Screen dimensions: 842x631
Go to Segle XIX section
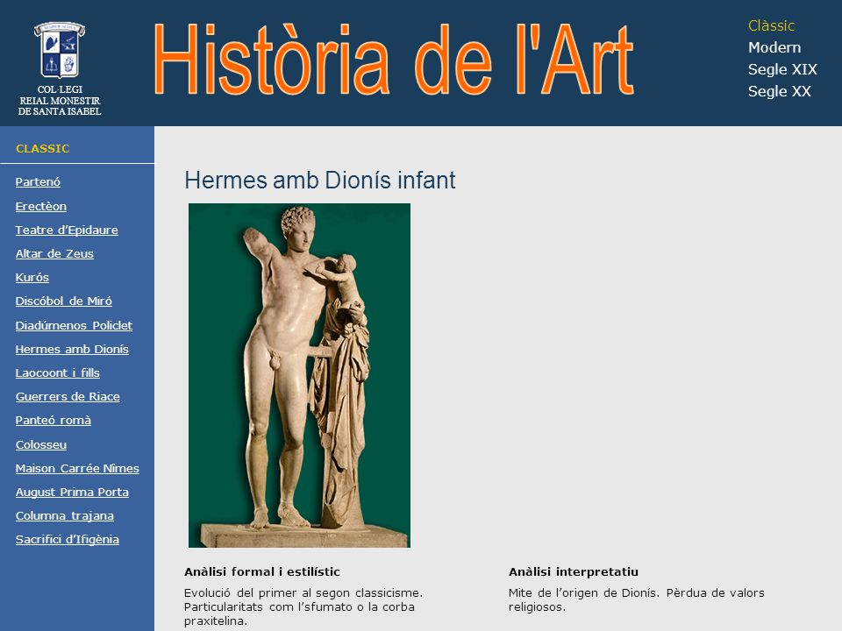click(782, 70)
